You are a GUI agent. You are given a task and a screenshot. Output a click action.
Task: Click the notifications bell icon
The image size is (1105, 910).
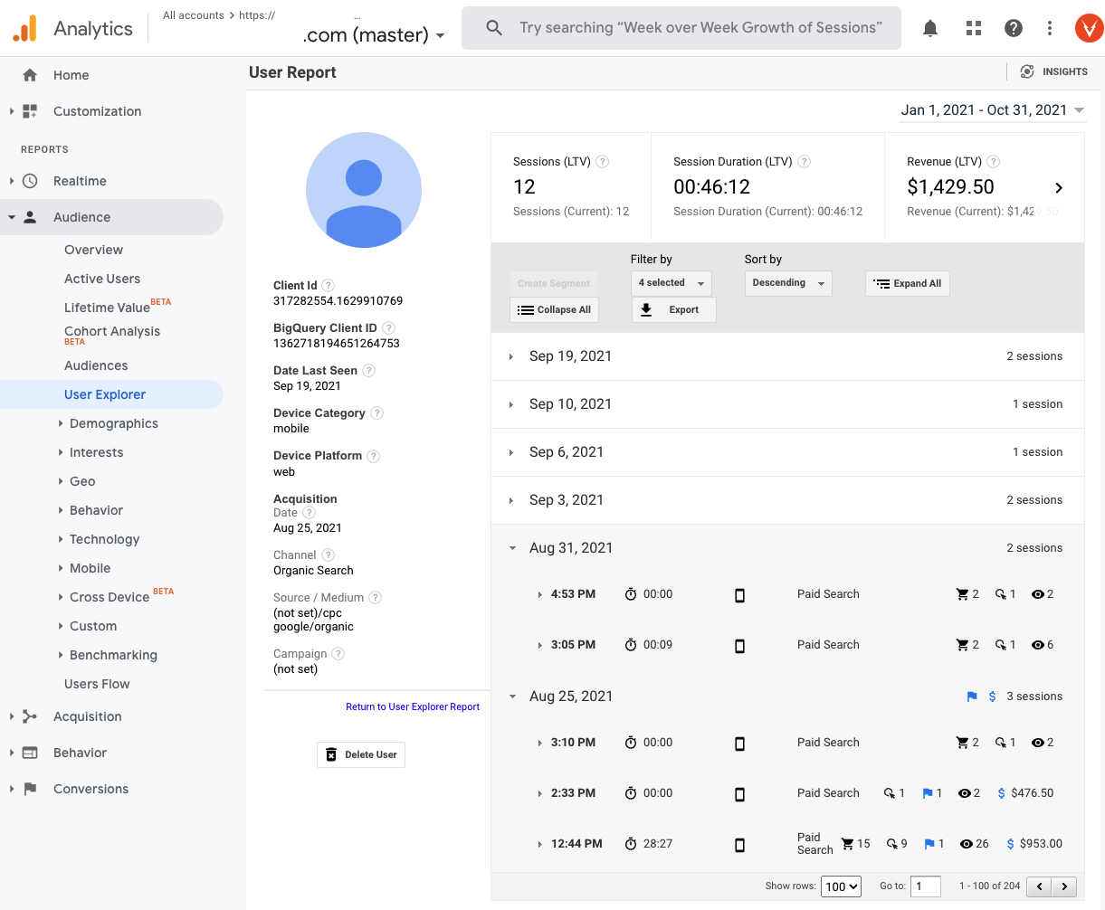coord(929,28)
